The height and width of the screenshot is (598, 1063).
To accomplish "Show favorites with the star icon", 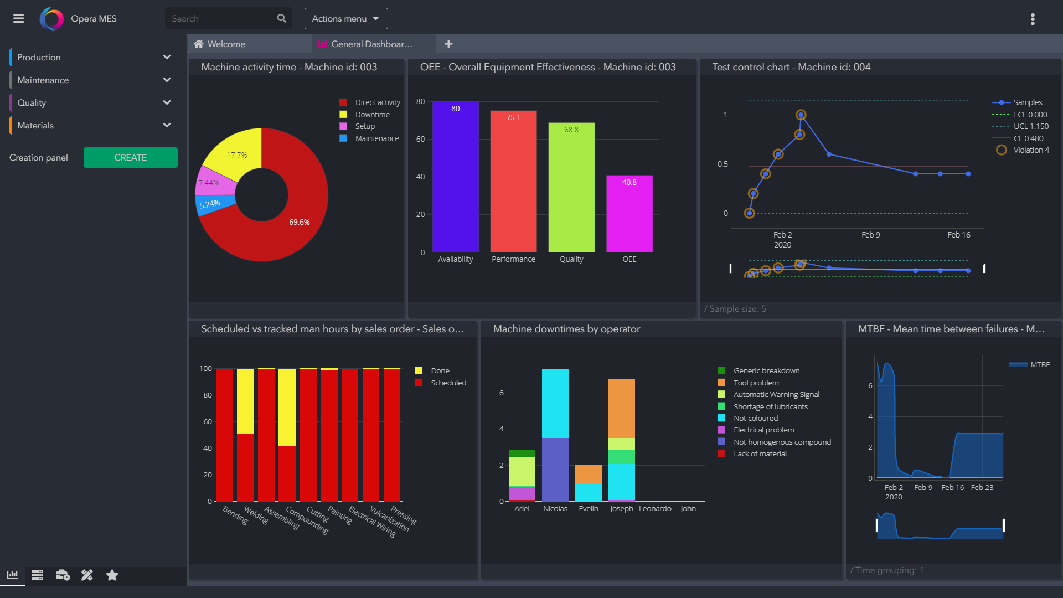I will (112, 575).
